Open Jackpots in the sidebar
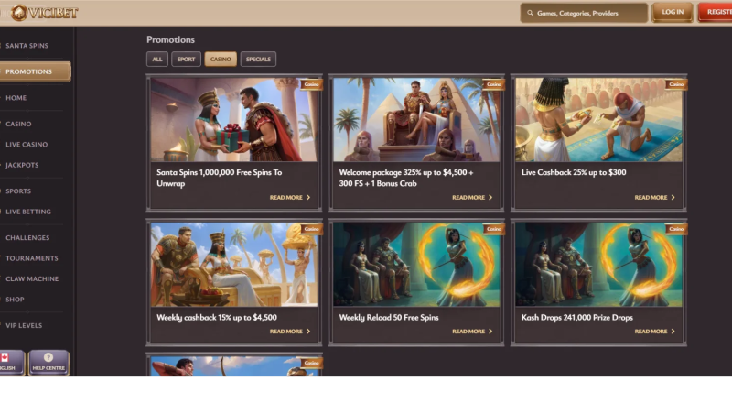The width and height of the screenshot is (732, 403). coord(22,165)
